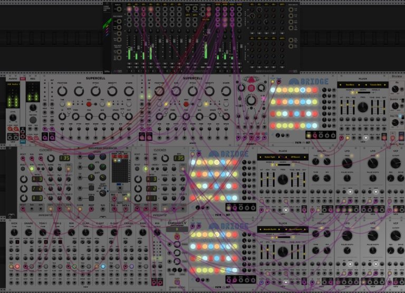Toggle first step LED in top Bridge row one
Screen dimensions: 405x293
click(273, 90)
